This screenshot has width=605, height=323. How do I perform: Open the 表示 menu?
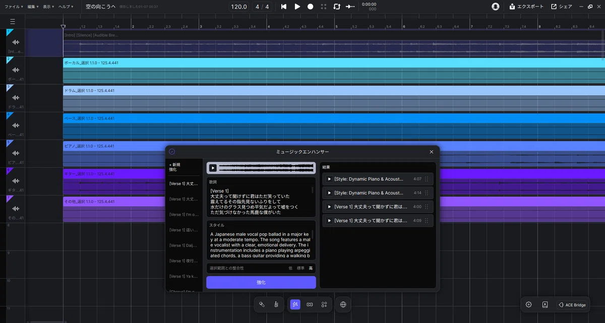(48, 7)
